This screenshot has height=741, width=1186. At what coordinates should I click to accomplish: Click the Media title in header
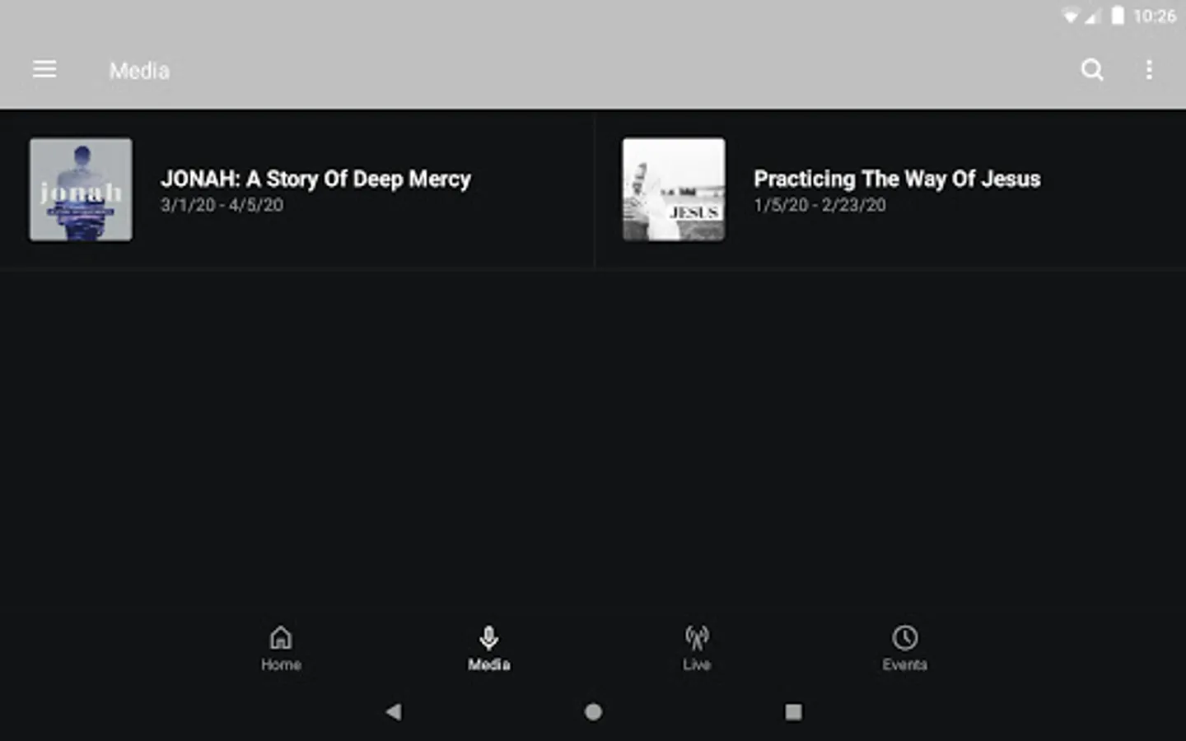click(x=139, y=71)
